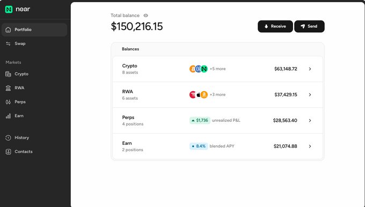The width and height of the screenshot is (365, 207).
Task: Click the Amazon asset icon
Action: point(204,95)
